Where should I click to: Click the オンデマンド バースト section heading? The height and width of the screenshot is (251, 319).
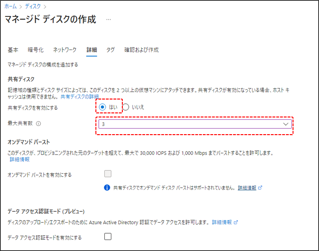(x=29, y=142)
